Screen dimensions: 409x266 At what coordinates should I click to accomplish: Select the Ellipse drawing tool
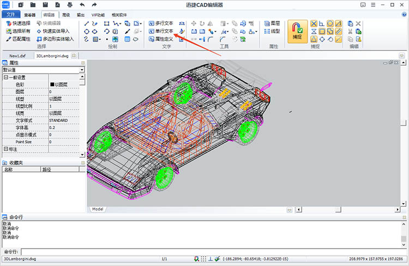(95, 32)
